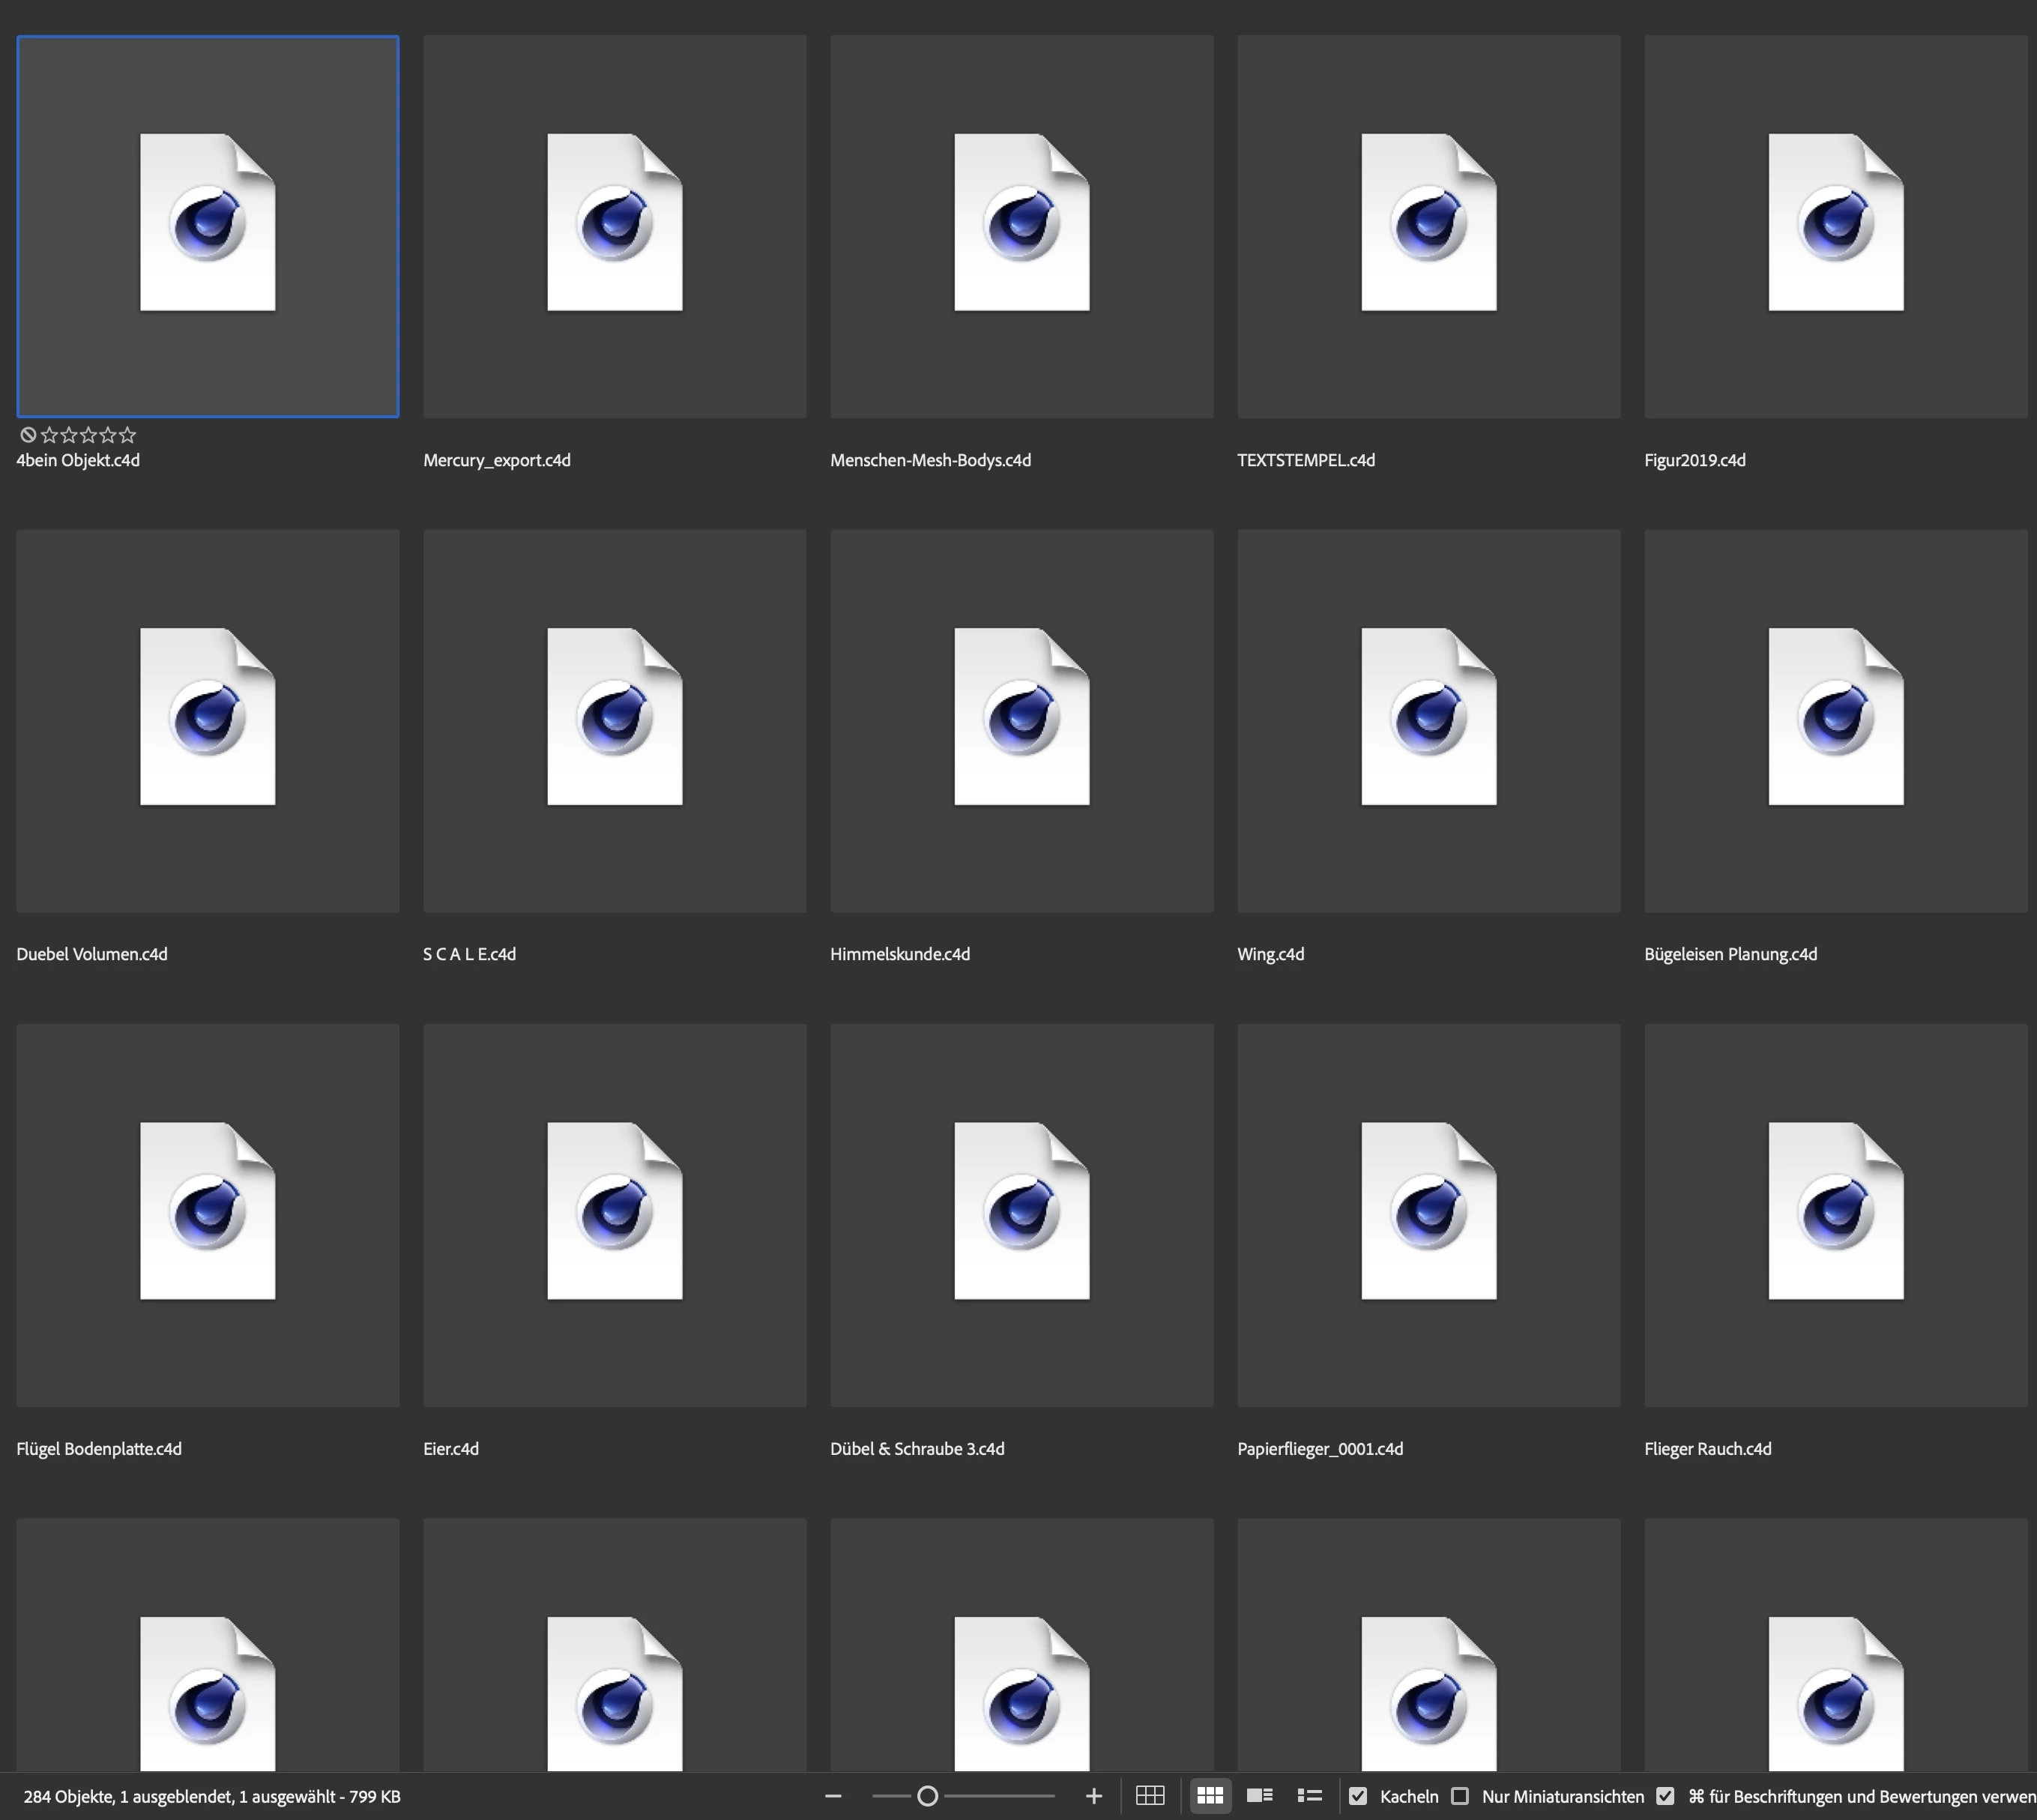Viewport: 2037px width, 1820px height.
Task: Enable Nur Miniaturansichten checkbox
Action: 1460,1796
